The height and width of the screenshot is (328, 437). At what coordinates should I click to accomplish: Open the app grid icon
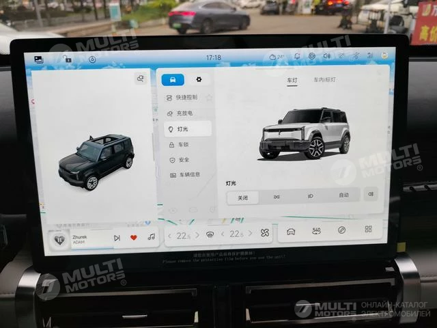368,230
